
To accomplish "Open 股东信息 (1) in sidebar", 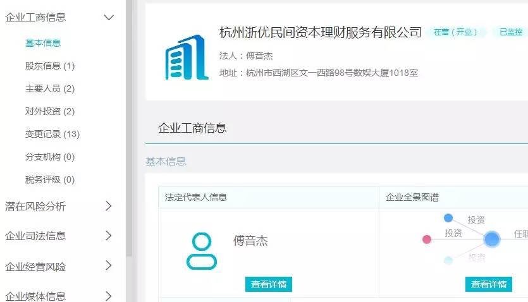I will coord(50,66).
